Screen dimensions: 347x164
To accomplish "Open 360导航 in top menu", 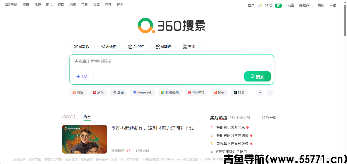I will click(11, 5).
